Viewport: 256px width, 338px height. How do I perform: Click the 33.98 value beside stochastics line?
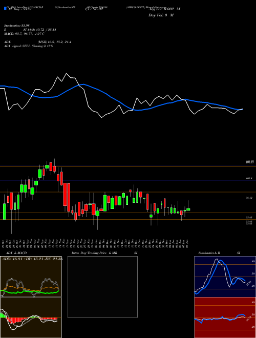tap(250, 283)
